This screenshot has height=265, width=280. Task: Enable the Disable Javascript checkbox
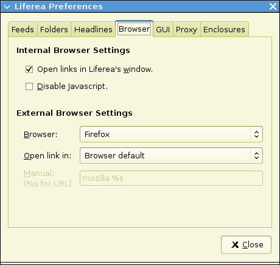(29, 87)
